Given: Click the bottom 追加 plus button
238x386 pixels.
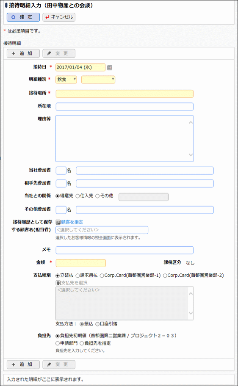Looking at the screenshot, I should click(23, 364).
